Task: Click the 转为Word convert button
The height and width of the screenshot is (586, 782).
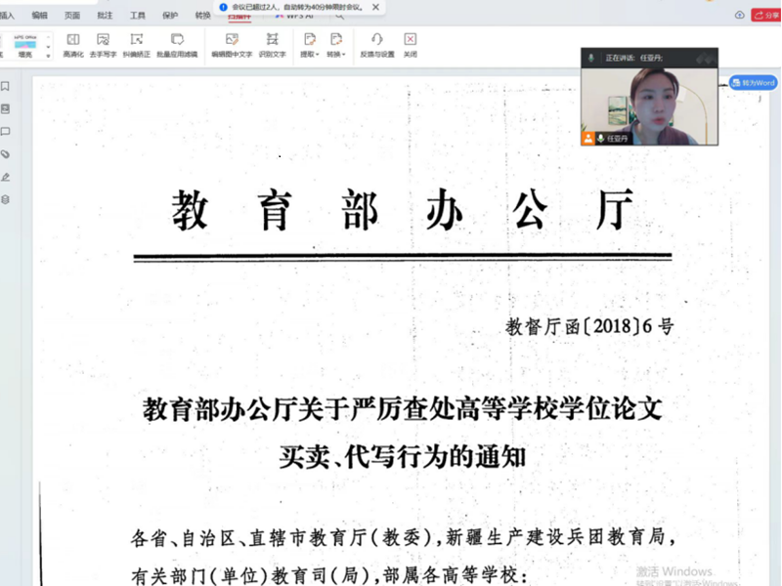Action: (753, 83)
